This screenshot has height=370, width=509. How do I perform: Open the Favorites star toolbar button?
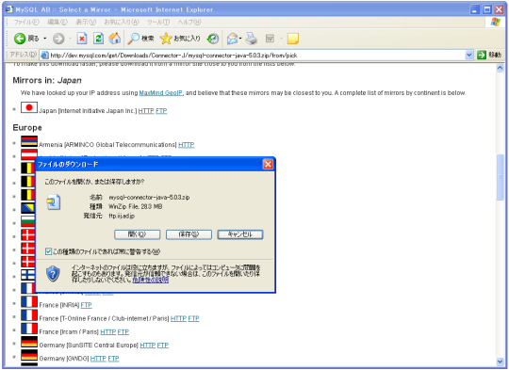pyautogui.click(x=180, y=39)
